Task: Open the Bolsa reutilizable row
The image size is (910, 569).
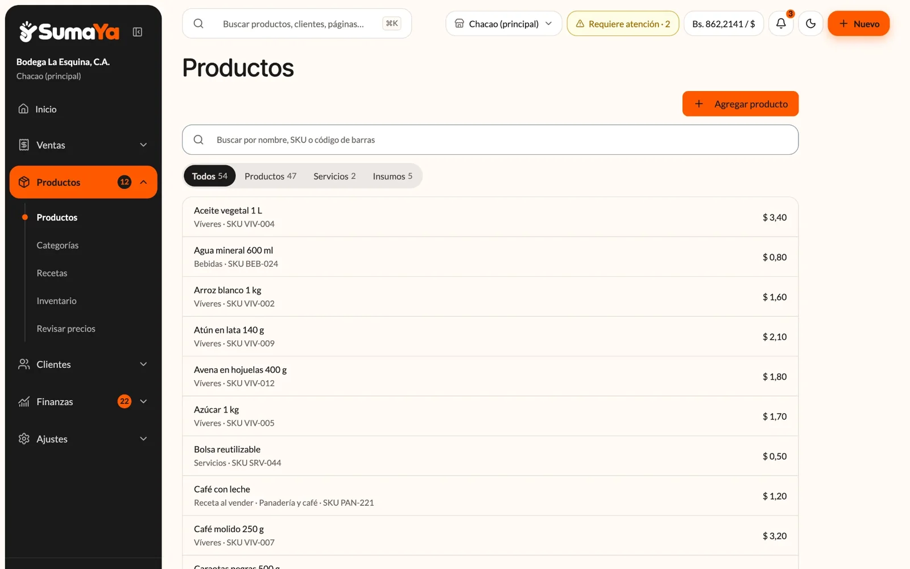Action: coord(490,456)
